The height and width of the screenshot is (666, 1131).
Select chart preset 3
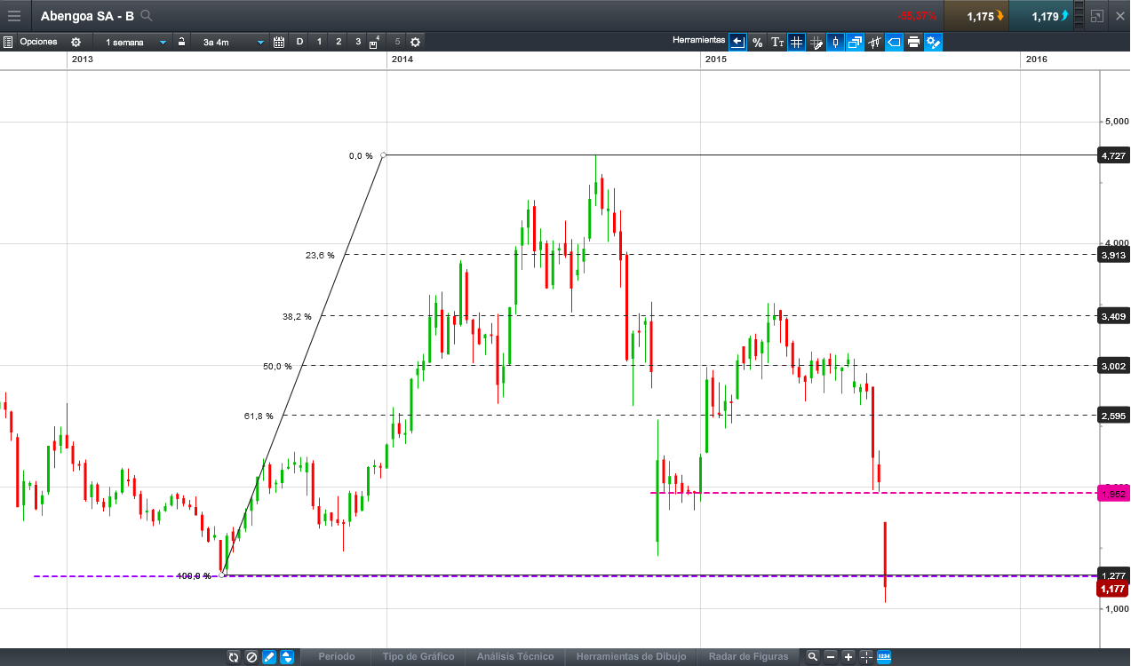point(358,42)
